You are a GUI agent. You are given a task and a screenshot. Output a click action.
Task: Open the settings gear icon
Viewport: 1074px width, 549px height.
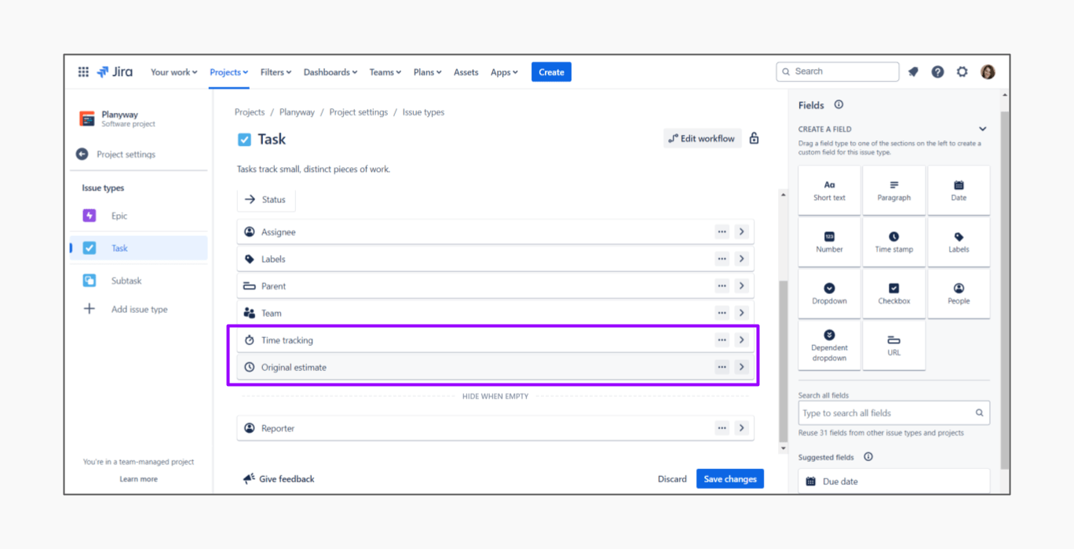coord(962,72)
